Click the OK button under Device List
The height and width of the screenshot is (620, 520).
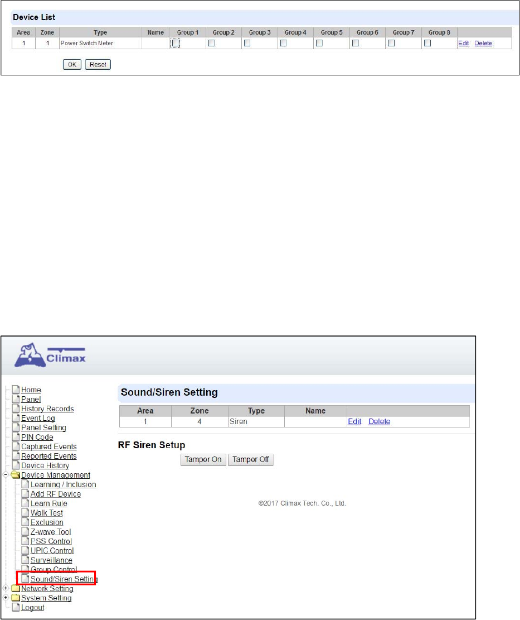click(x=72, y=64)
